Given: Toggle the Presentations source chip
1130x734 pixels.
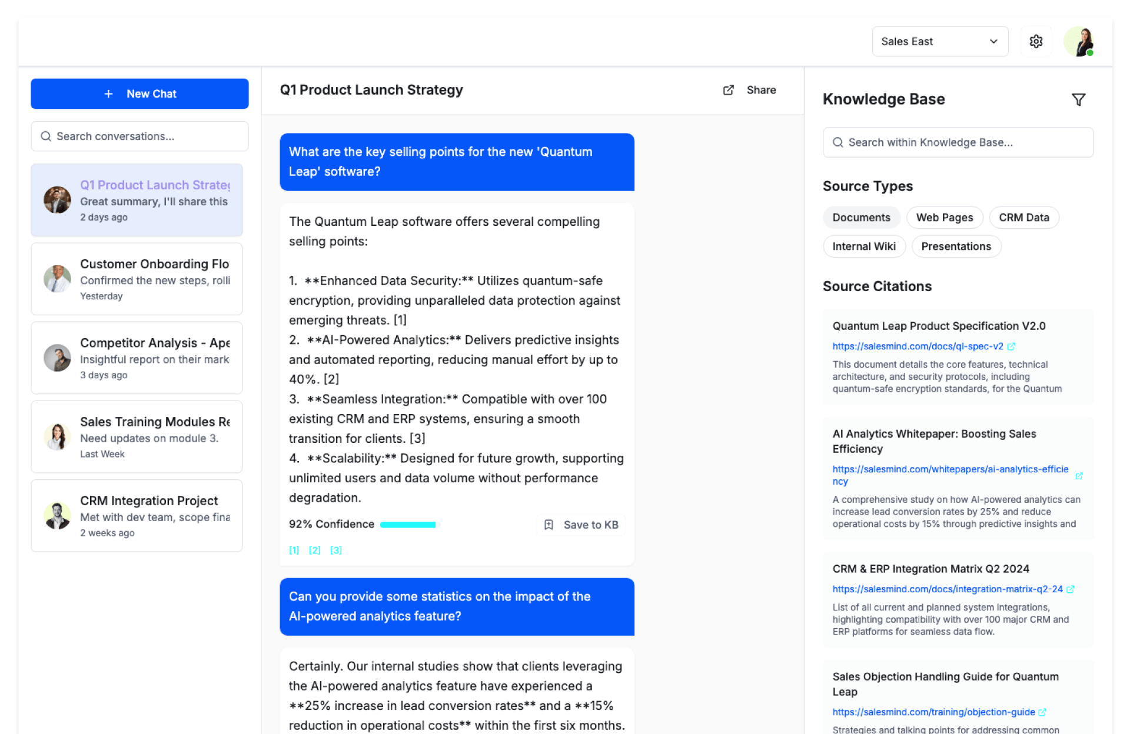Looking at the screenshot, I should coord(956,246).
